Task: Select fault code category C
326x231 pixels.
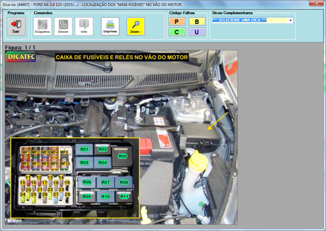Action: 177,32
